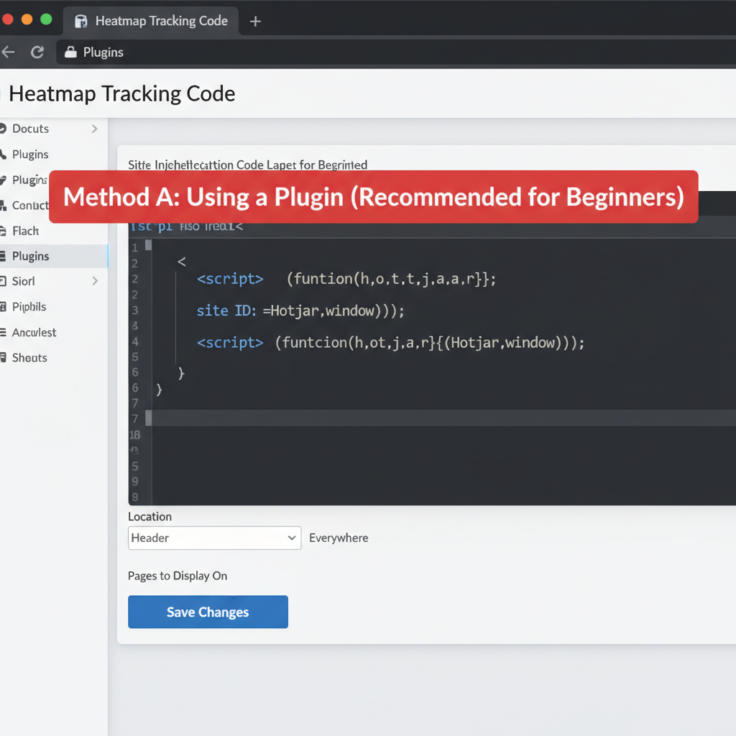
Task: Reload the page with the refresh icon
Action: [37, 52]
